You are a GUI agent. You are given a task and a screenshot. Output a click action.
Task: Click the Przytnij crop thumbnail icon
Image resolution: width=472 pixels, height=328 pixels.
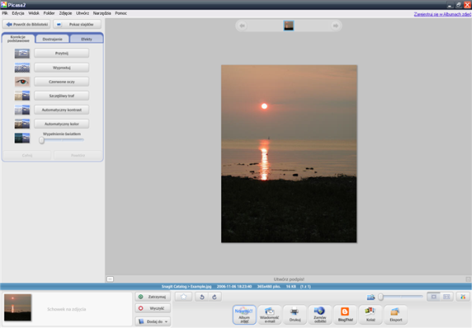(x=22, y=53)
